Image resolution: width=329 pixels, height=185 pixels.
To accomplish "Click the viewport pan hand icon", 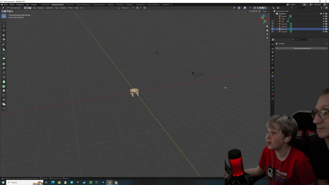I will [267, 30].
